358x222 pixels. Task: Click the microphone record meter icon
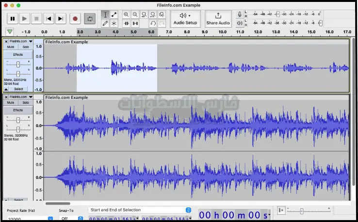click(x=240, y=15)
